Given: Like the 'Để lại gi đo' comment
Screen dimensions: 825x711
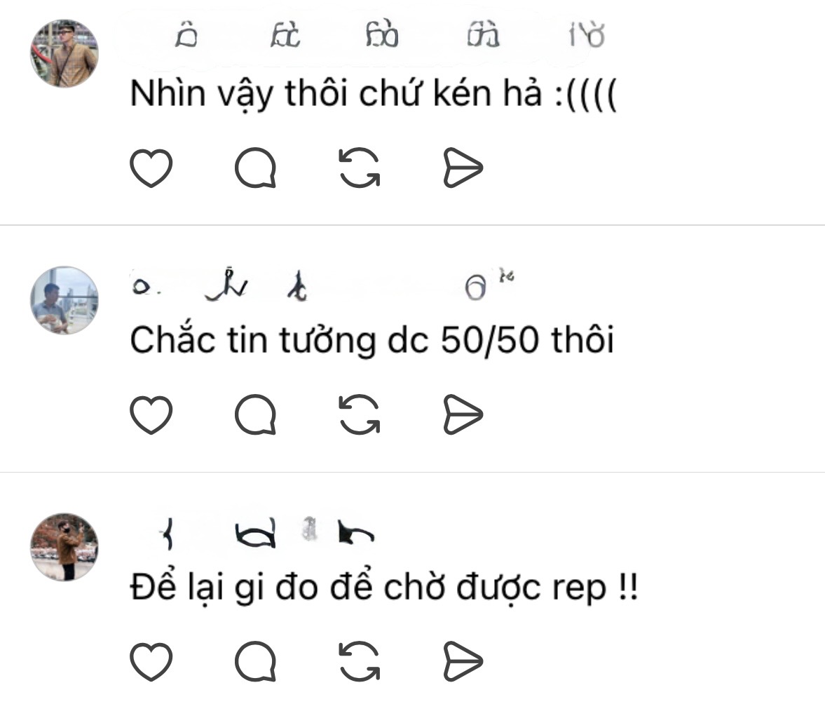Looking at the screenshot, I should point(151,661).
